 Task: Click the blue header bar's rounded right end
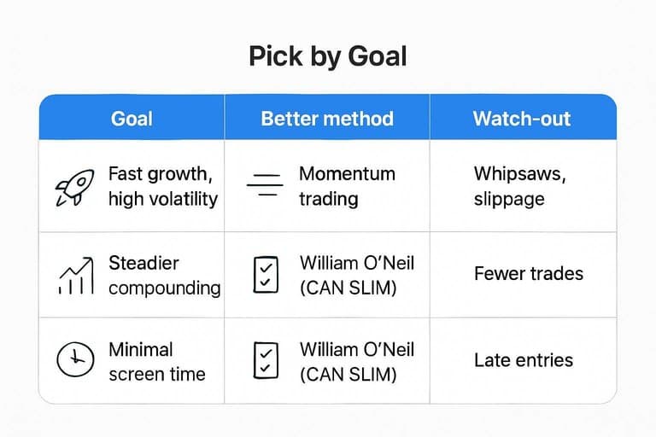pos(606,118)
